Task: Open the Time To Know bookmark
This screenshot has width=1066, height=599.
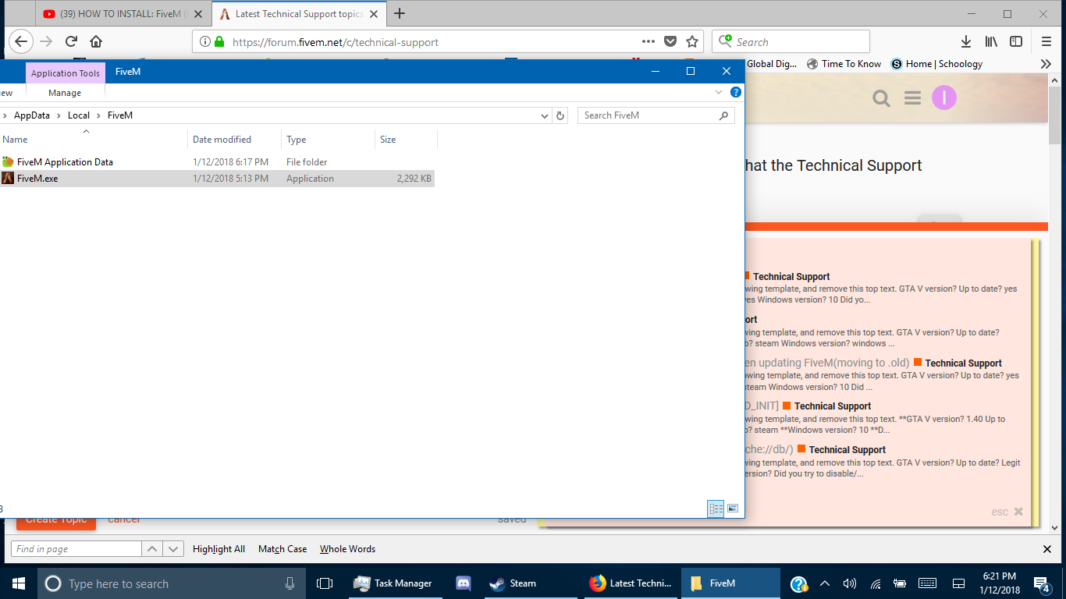Action: tap(844, 64)
